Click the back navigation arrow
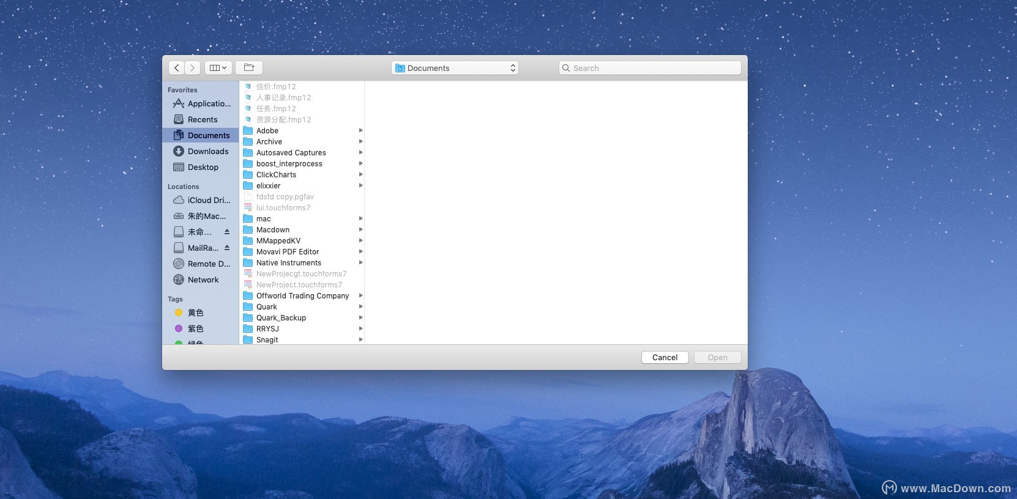 [176, 68]
